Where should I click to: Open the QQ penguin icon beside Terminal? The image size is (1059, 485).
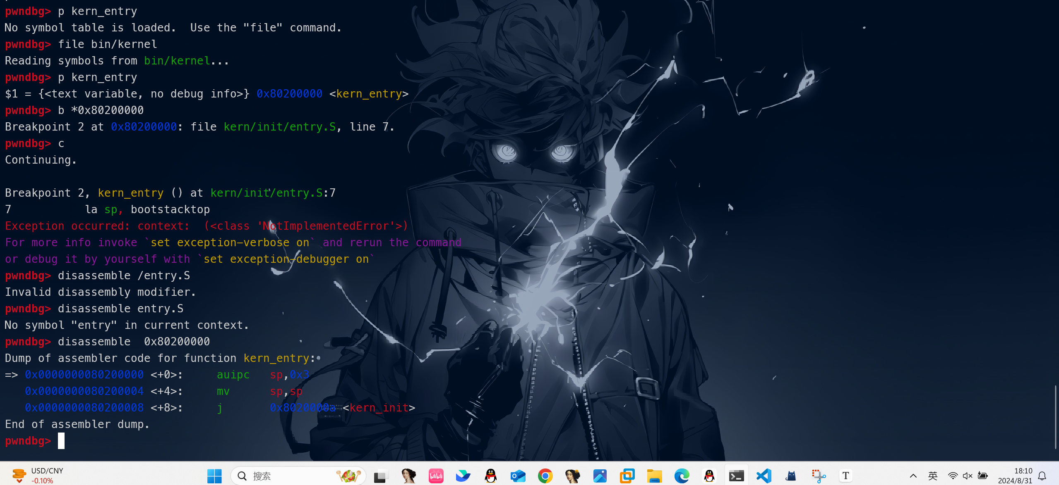[x=709, y=476]
